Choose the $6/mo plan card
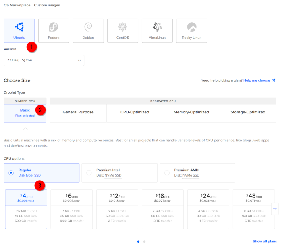The width and height of the screenshot is (282, 248). tap(71, 209)
